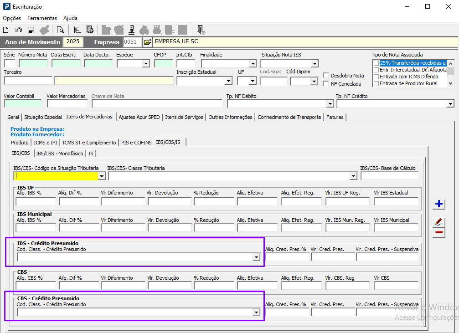The height and width of the screenshot is (333, 459).
Task: Switch to the IBS/CBS - Monofásico tab
Action: (x=60, y=154)
